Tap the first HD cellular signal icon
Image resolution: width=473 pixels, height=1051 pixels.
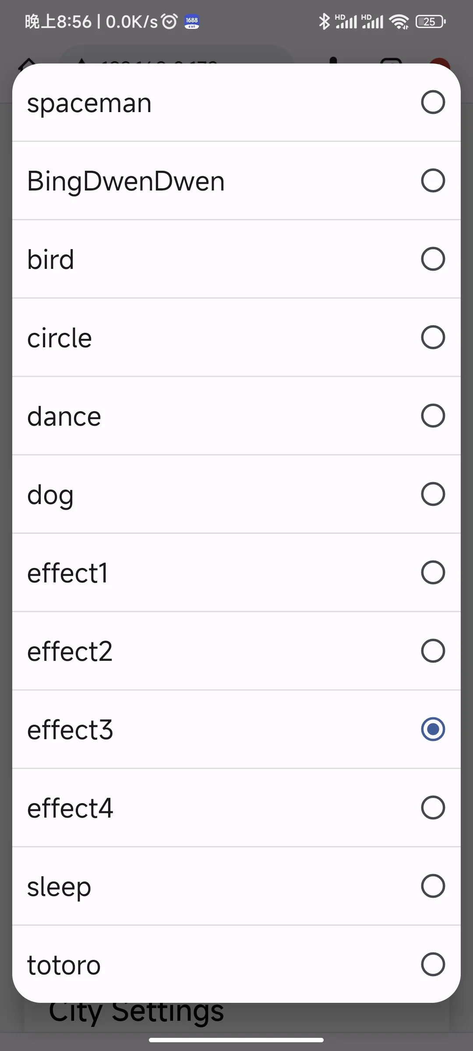(x=346, y=21)
